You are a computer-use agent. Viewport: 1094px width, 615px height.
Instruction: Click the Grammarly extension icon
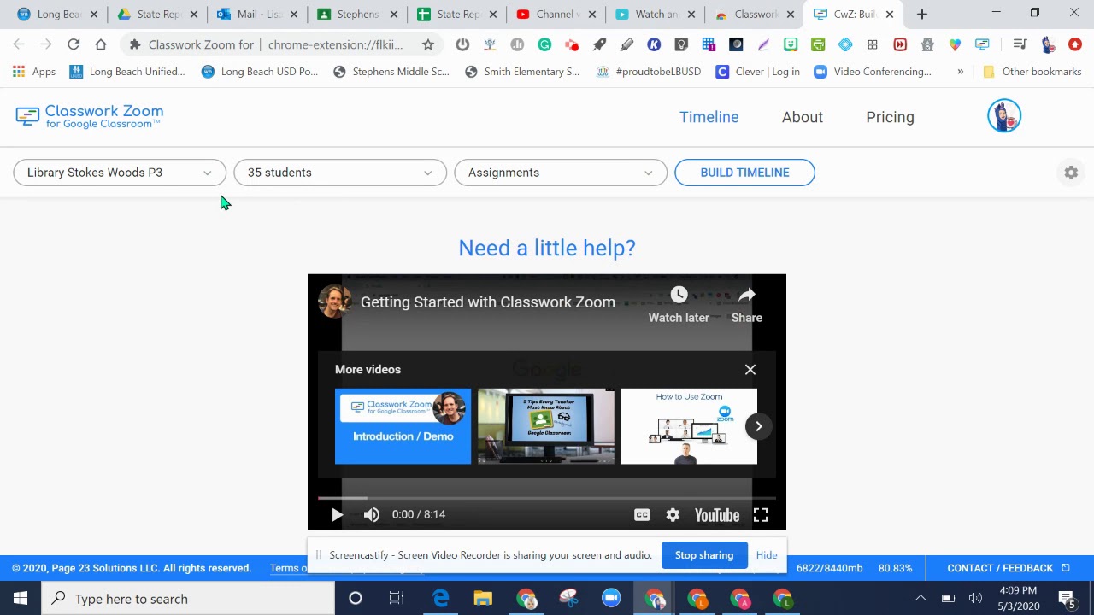[544, 44]
